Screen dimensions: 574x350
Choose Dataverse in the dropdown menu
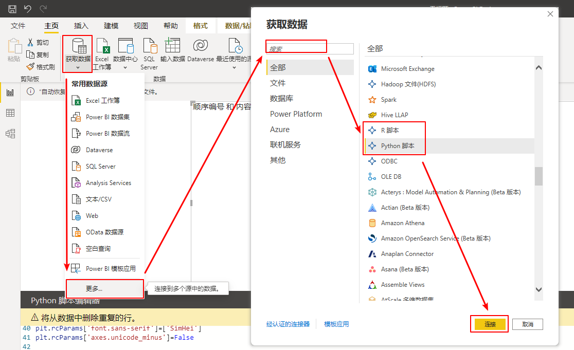click(x=105, y=150)
